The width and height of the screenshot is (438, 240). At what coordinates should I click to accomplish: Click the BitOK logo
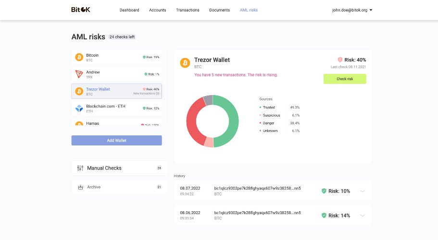pos(80,10)
